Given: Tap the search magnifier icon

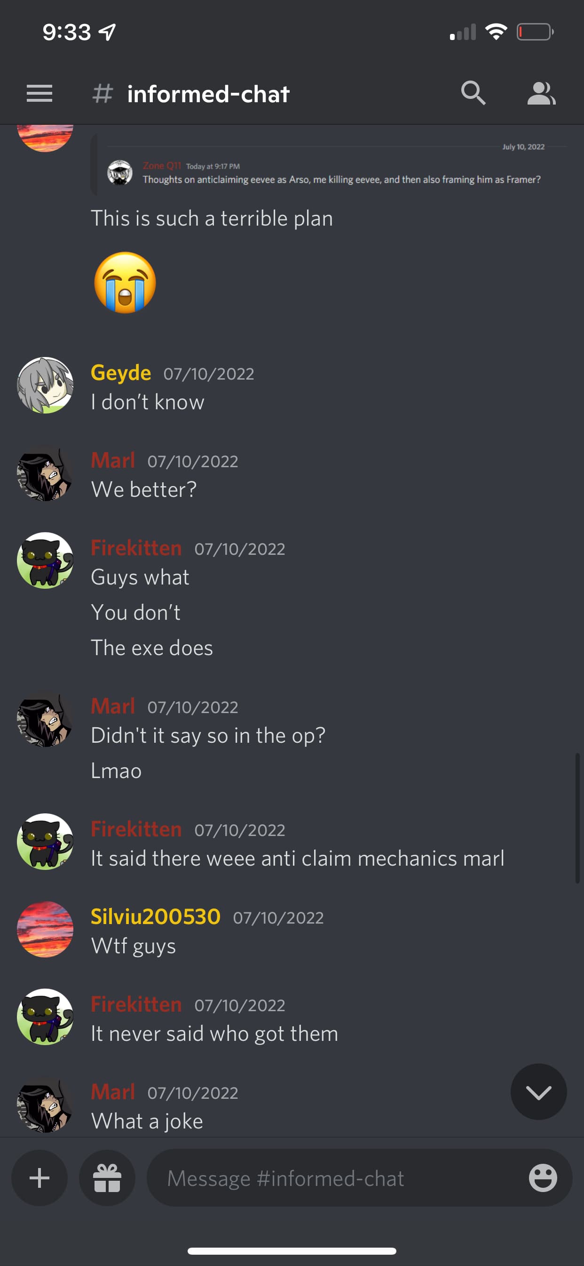Looking at the screenshot, I should pos(473,93).
